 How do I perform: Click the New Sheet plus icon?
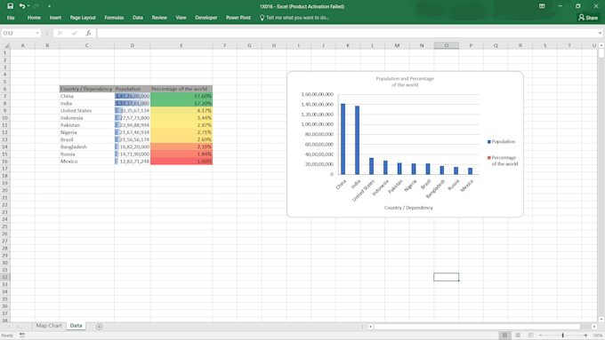point(99,327)
